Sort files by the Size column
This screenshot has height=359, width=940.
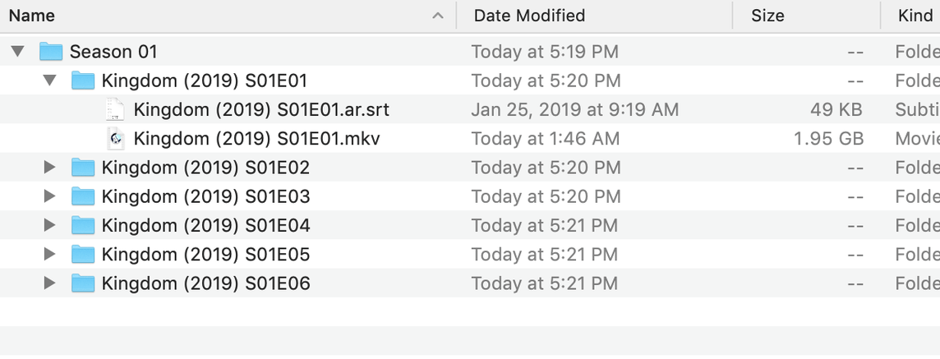tap(767, 16)
